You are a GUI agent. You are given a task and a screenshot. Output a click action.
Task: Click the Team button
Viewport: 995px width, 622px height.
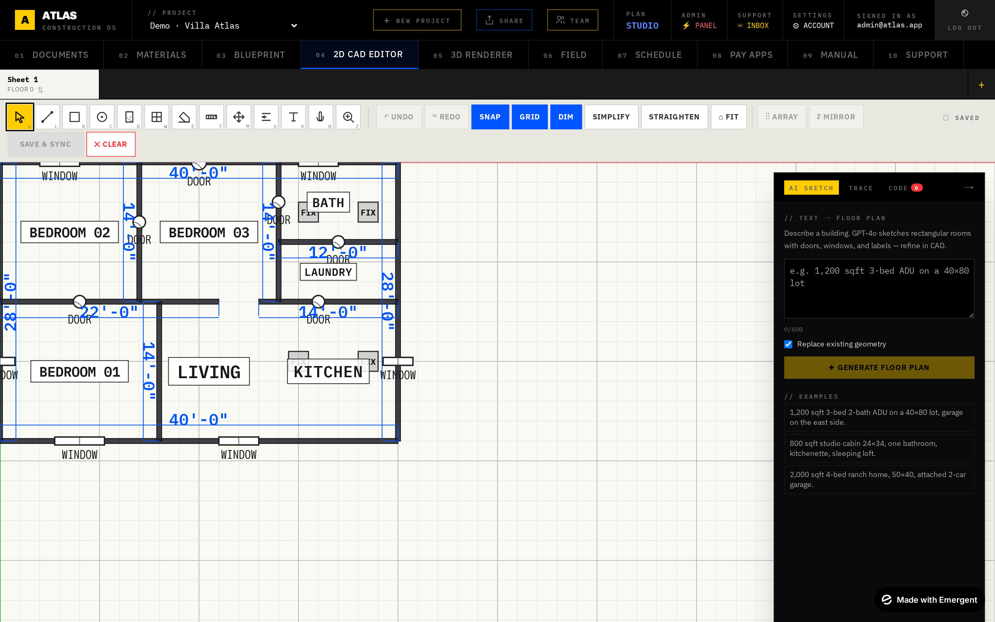point(572,20)
